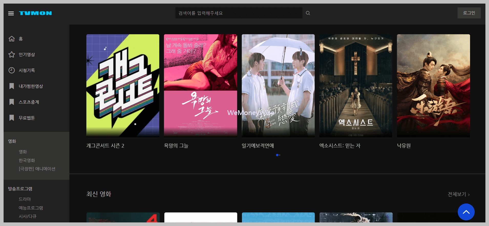Open the hamburger menu icon
Screen dimensions: 489x226
pos(11,13)
